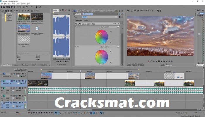
Task: Select the Smart Bins folder
Action: pyautogui.click(x=9, y=21)
